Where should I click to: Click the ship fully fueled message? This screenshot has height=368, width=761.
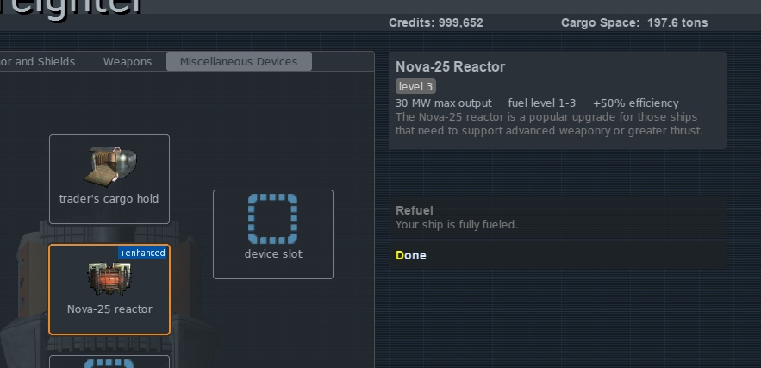[x=457, y=225]
